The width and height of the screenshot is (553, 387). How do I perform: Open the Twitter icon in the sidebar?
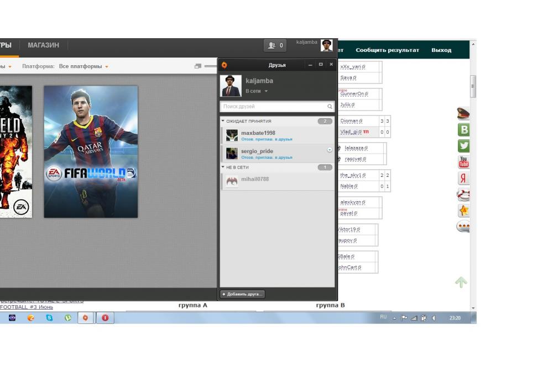point(463,146)
